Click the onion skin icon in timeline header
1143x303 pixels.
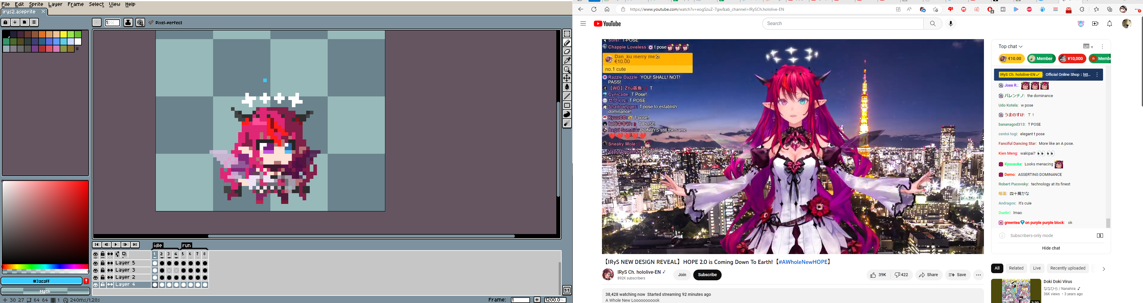(x=125, y=255)
